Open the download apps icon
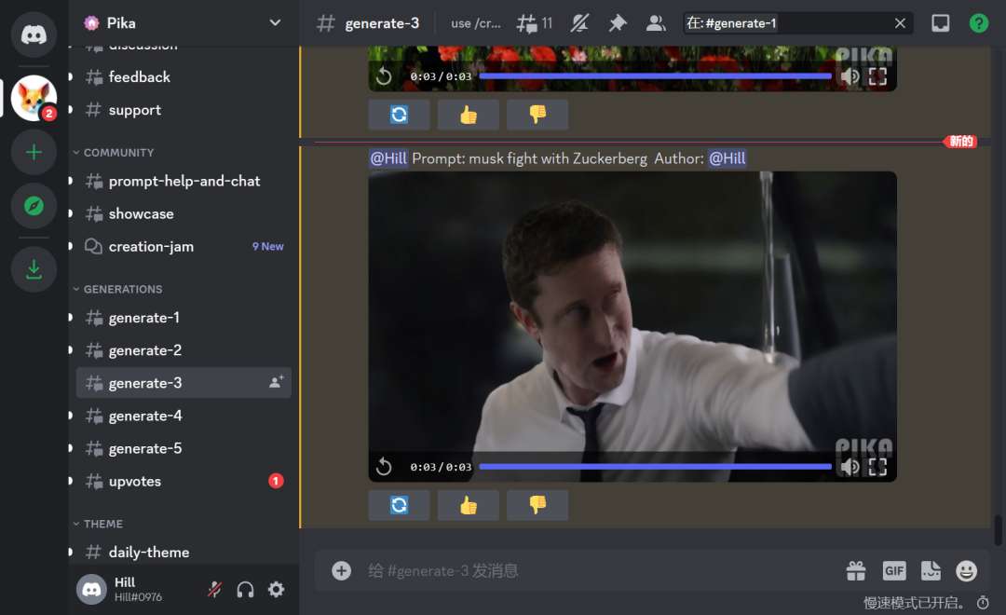The width and height of the screenshot is (1006, 615). [34, 269]
